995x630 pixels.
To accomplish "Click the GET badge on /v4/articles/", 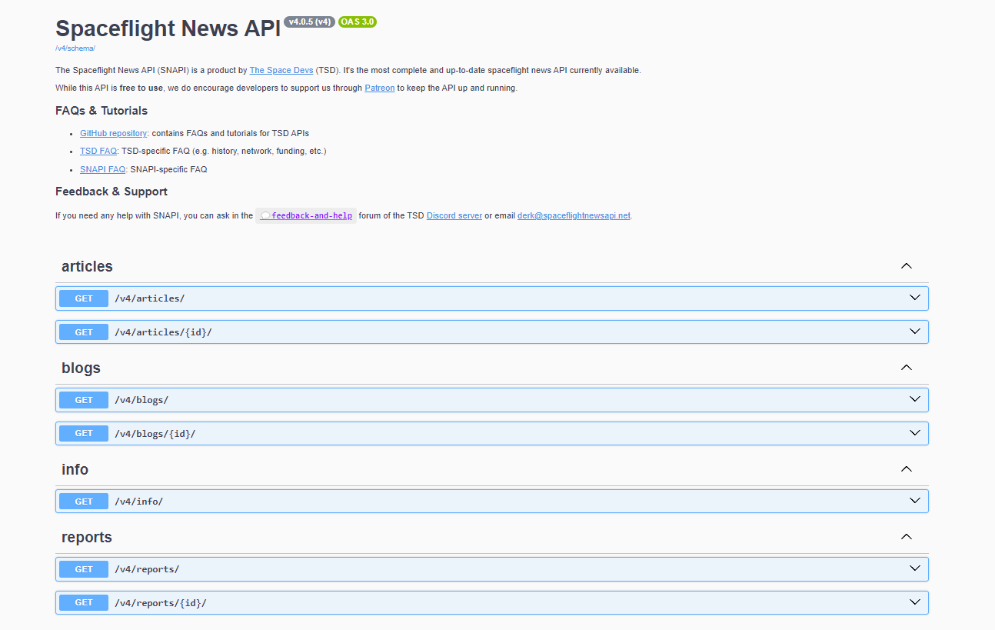I will pyautogui.click(x=83, y=298).
